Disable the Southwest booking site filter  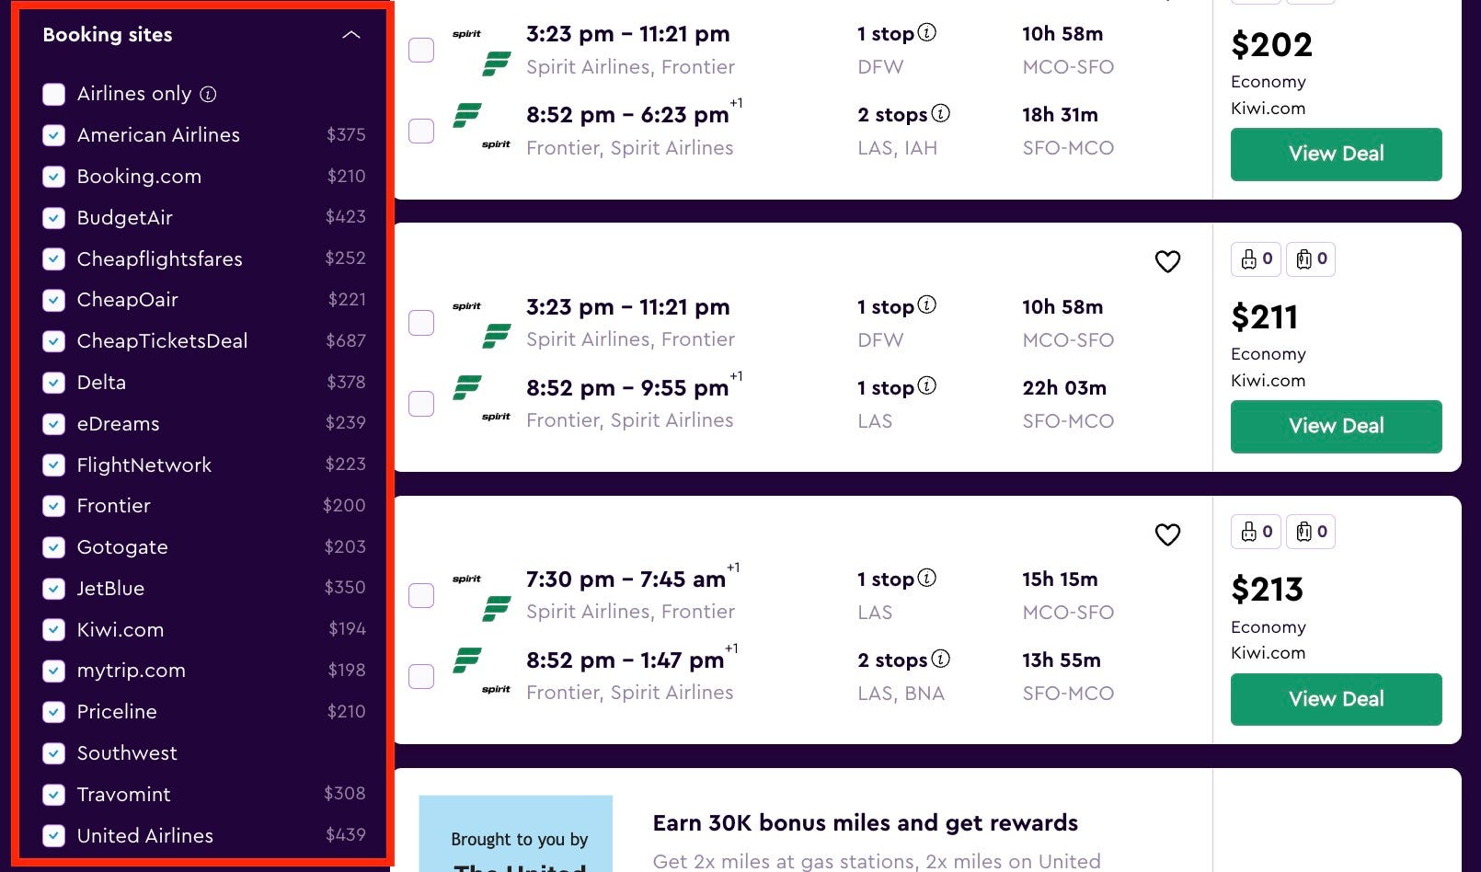point(53,752)
